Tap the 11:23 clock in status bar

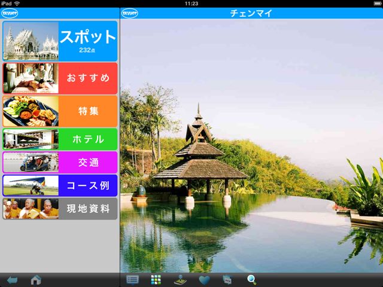point(191,4)
